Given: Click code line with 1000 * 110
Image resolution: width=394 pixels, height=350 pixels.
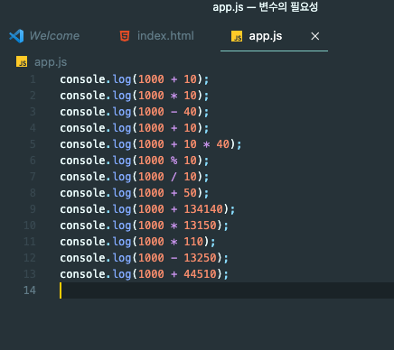Looking at the screenshot, I should click(x=137, y=242).
